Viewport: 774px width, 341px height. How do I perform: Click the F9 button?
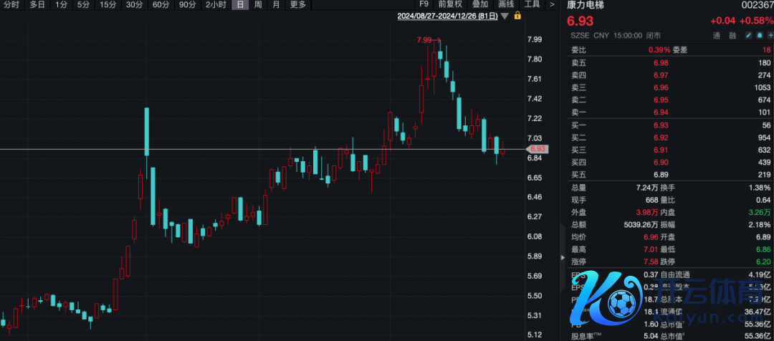click(424, 4)
